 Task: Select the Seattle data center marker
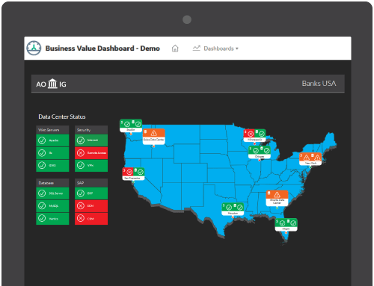pyautogui.click(x=131, y=125)
